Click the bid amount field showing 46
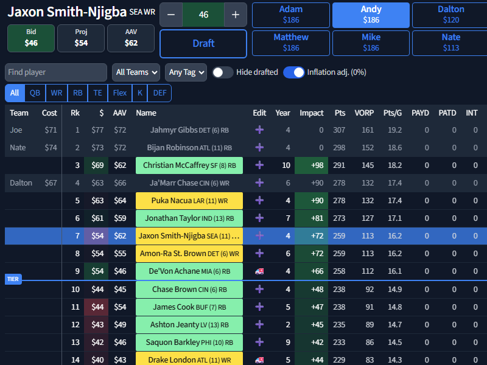 (203, 15)
